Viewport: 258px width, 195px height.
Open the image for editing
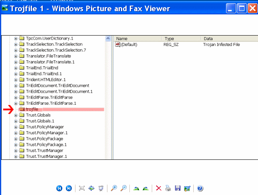(x=187, y=188)
